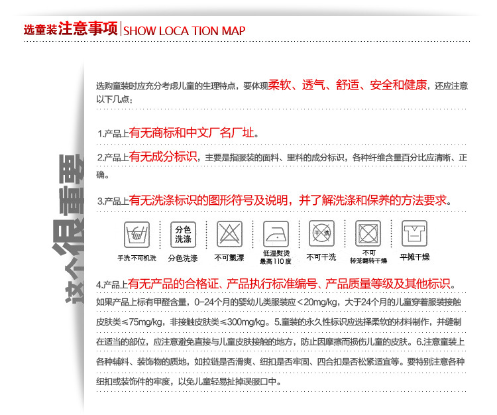This screenshot has height=415, width=497.
Task: Click the 不可氯漂 caption text
Action: click(229, 258)
